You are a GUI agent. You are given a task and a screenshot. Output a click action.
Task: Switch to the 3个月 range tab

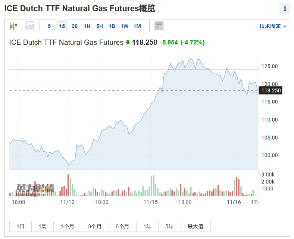tap(95, 226)
